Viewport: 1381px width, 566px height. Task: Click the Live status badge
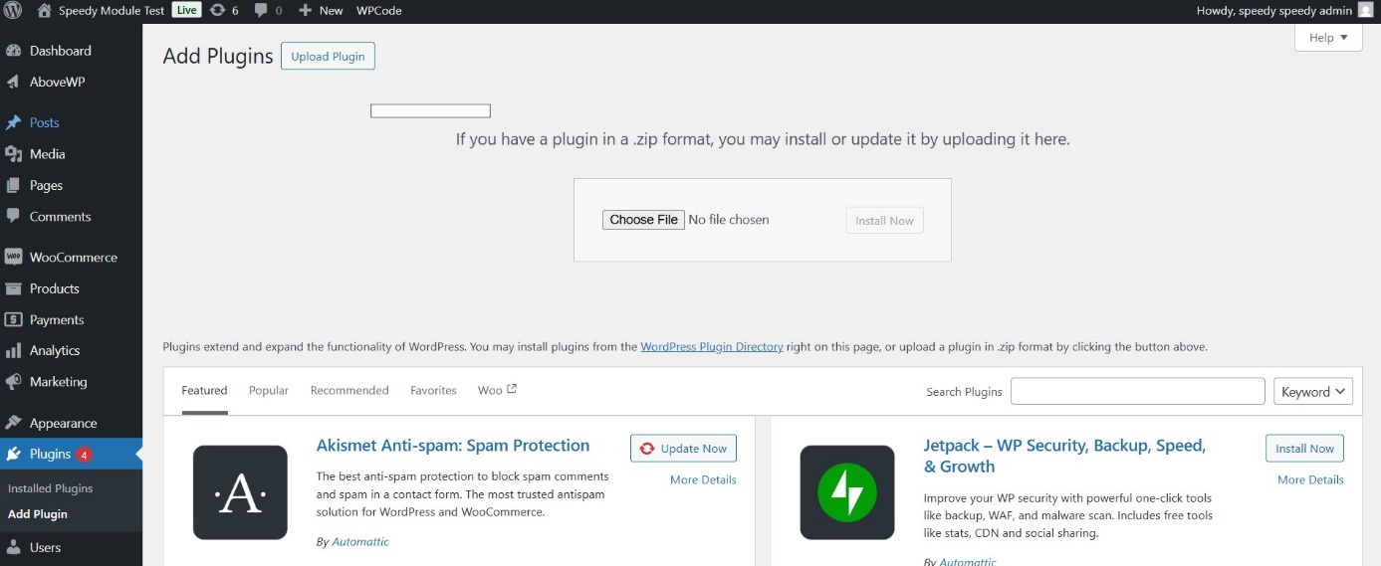[x=186, y=10]
